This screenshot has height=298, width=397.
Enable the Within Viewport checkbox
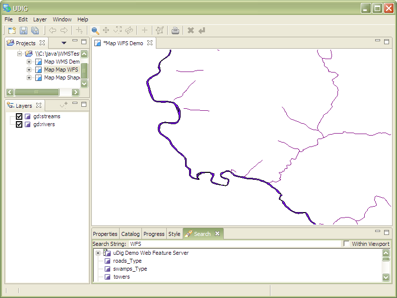[x=346, y=244]
